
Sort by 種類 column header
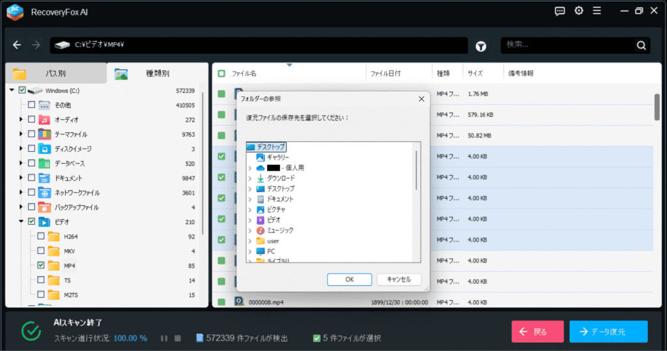tap(443, 74)
